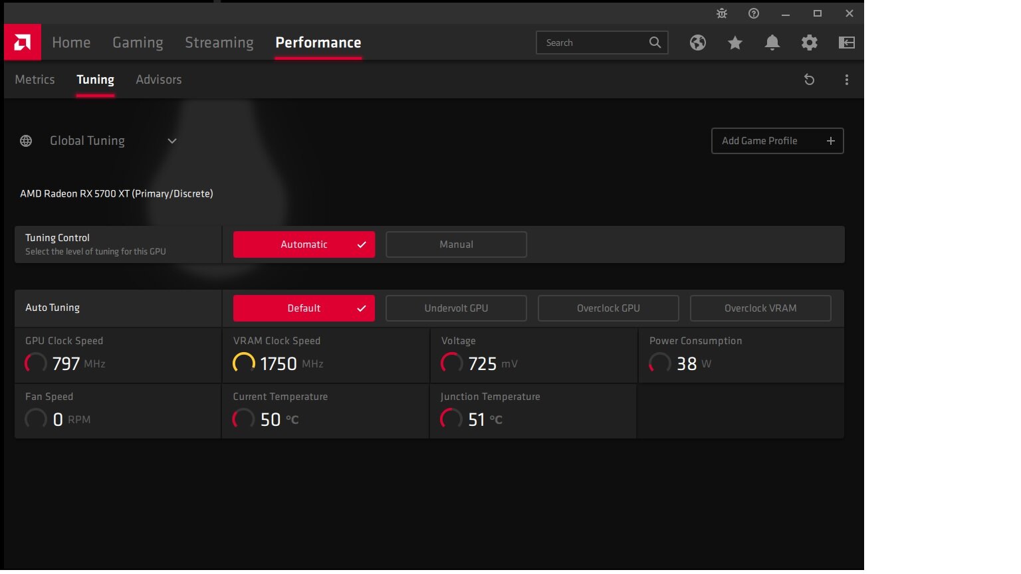
Task: Expand the Global Tuning dropdown chevron
Action: click(172, 141)
